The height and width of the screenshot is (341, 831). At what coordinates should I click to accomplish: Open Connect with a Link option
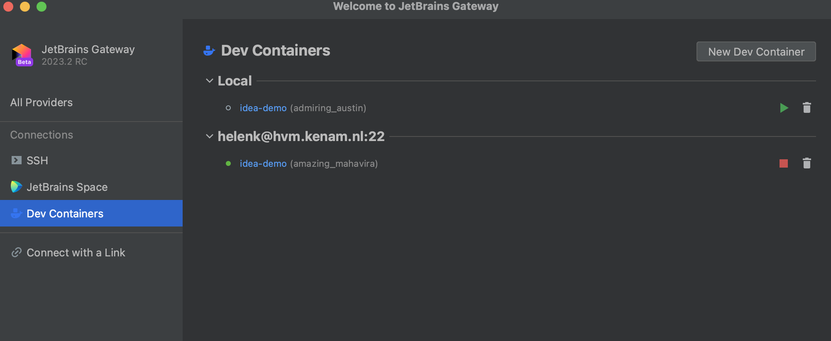pyautogui.click(x=91, y=253)
